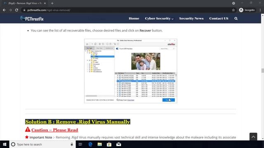Click the red star beside Important Note
Image resolution: width=264 pixels, height=148 pixels.
tap(27, 137)
